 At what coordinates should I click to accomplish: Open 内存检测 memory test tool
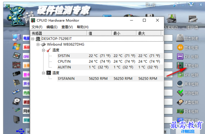tap(187, 93)
